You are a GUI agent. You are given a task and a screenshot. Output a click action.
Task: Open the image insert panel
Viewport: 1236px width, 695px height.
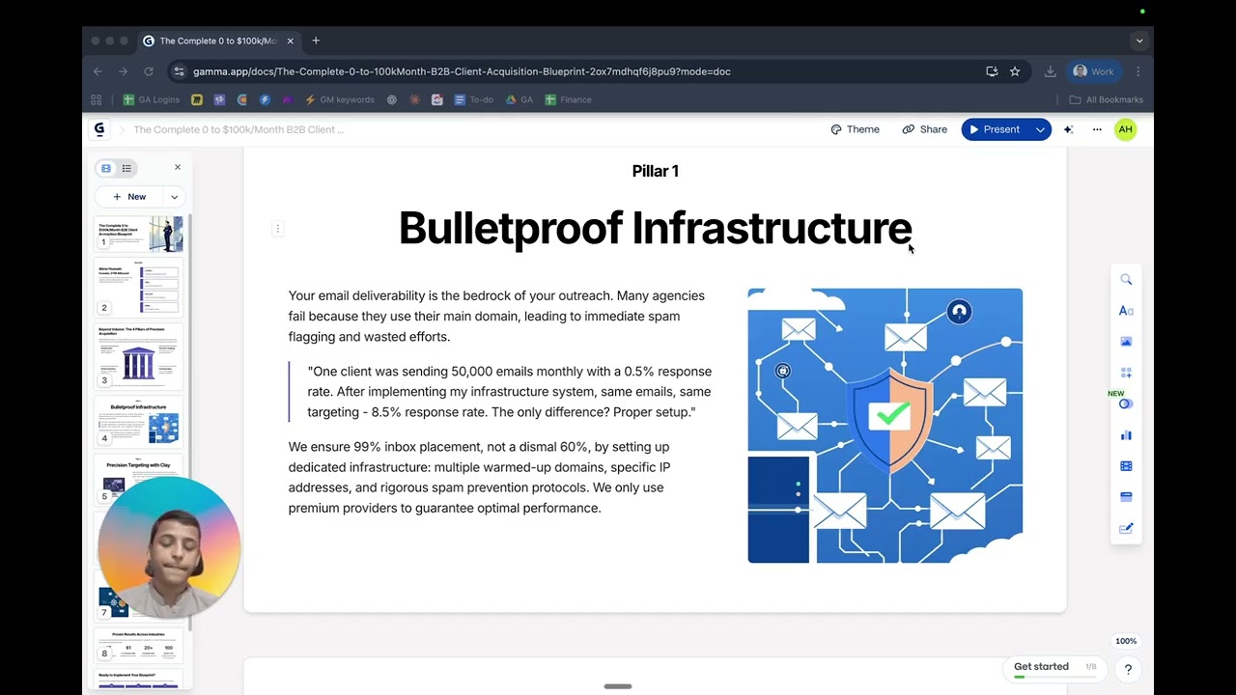click(x=1126, y=342)
